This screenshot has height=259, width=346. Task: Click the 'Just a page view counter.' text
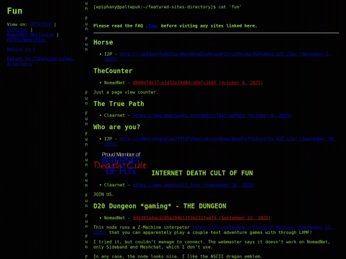[126, 92]
